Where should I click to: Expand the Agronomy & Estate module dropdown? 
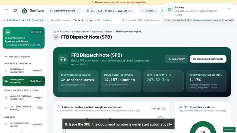(x=64, y=11)
